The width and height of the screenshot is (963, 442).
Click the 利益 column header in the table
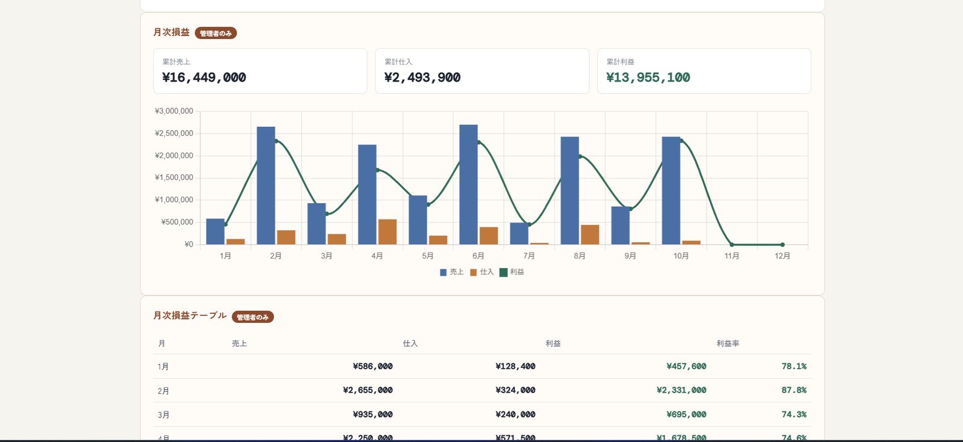553,344
